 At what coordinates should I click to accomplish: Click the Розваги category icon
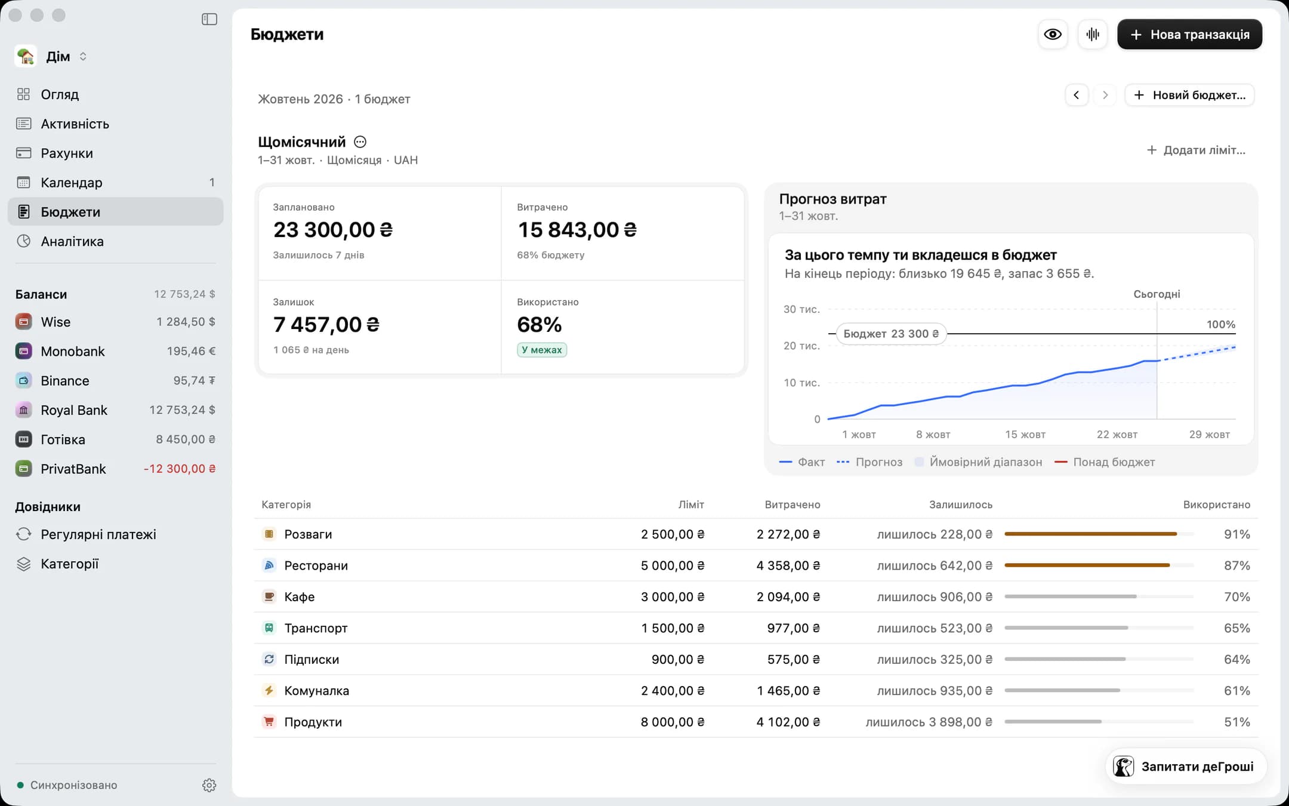coord(269,534)
